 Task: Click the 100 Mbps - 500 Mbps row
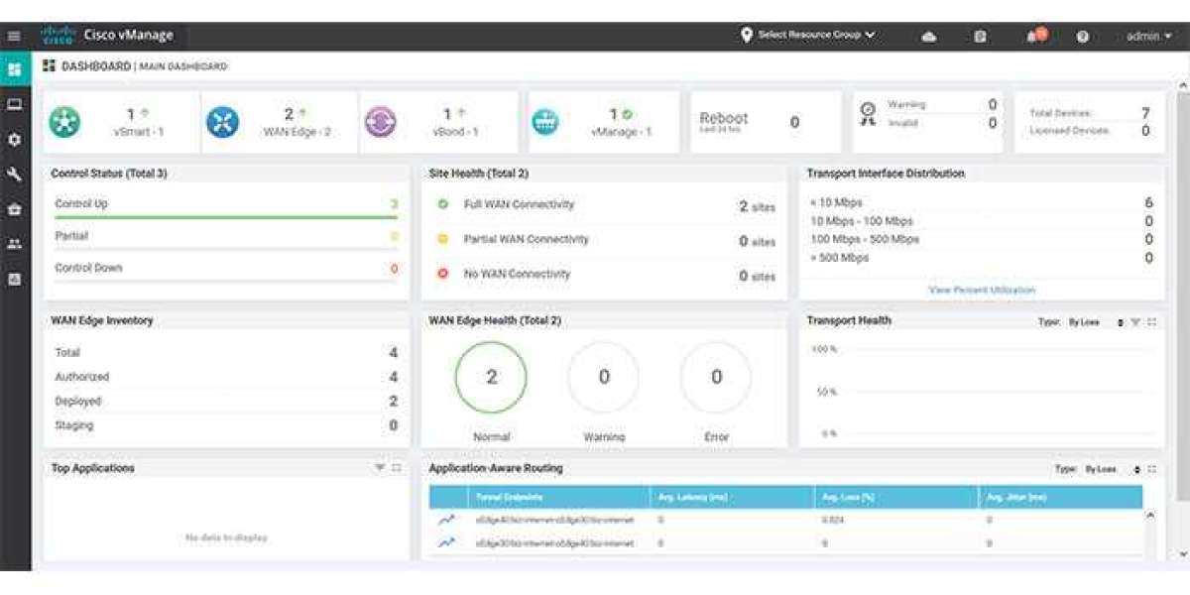tap(982, 239)
